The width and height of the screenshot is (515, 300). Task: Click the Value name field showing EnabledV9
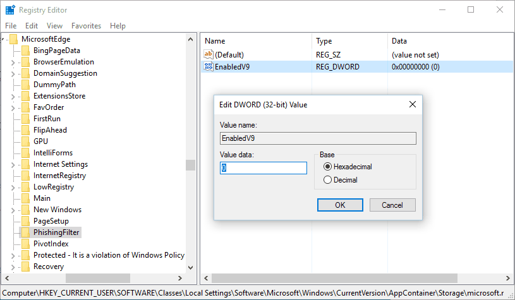pyautogui.click(x=318, y=138)
